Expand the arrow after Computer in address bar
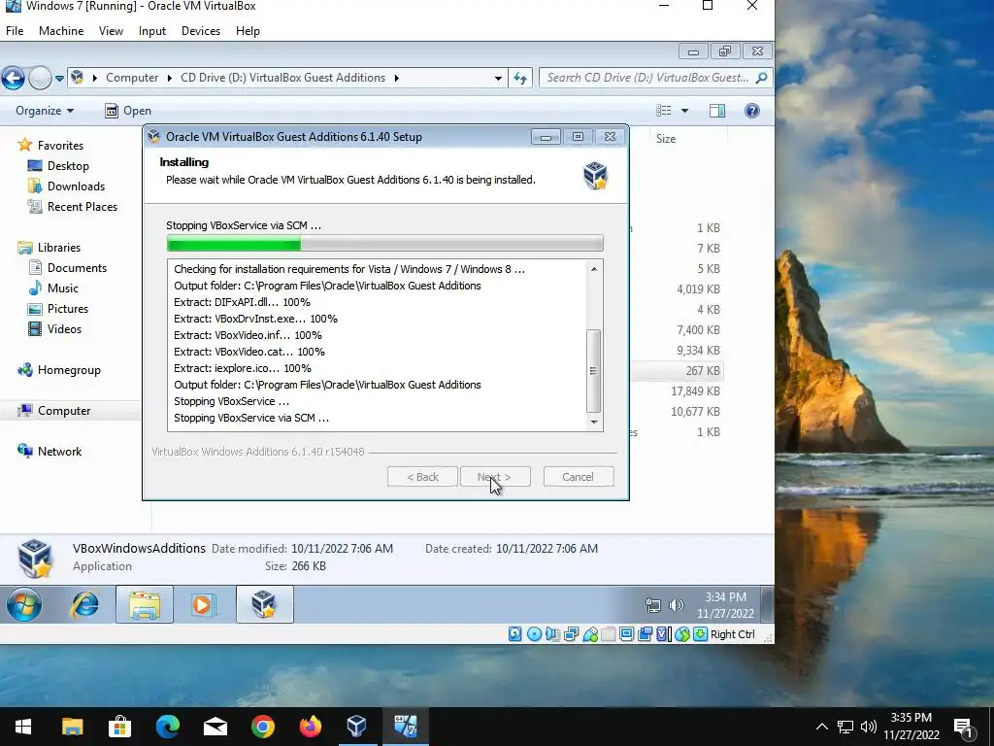 click(x=169, y=78)
